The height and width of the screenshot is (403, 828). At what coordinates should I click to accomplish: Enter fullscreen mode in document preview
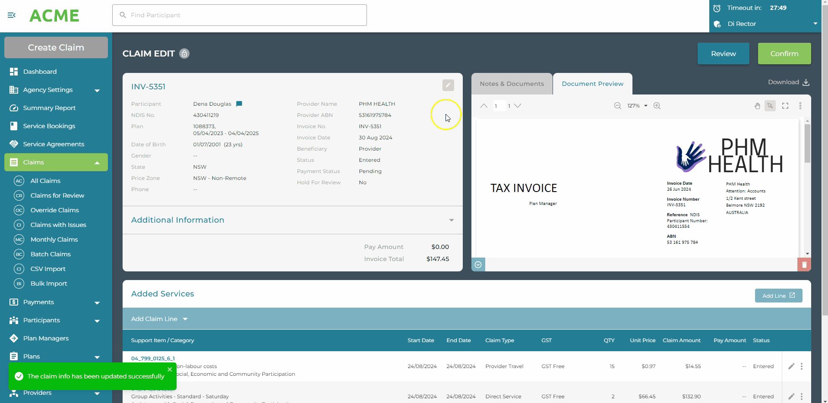785,106
